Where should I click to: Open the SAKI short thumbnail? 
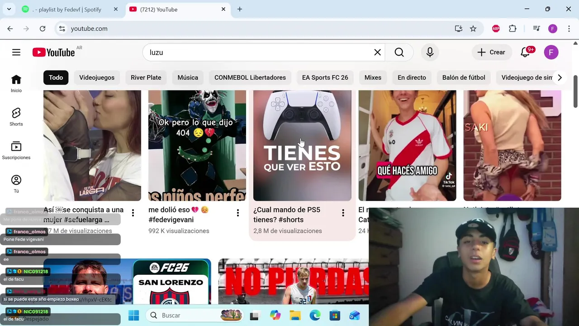pyautogui.click(x=512, y=145)
